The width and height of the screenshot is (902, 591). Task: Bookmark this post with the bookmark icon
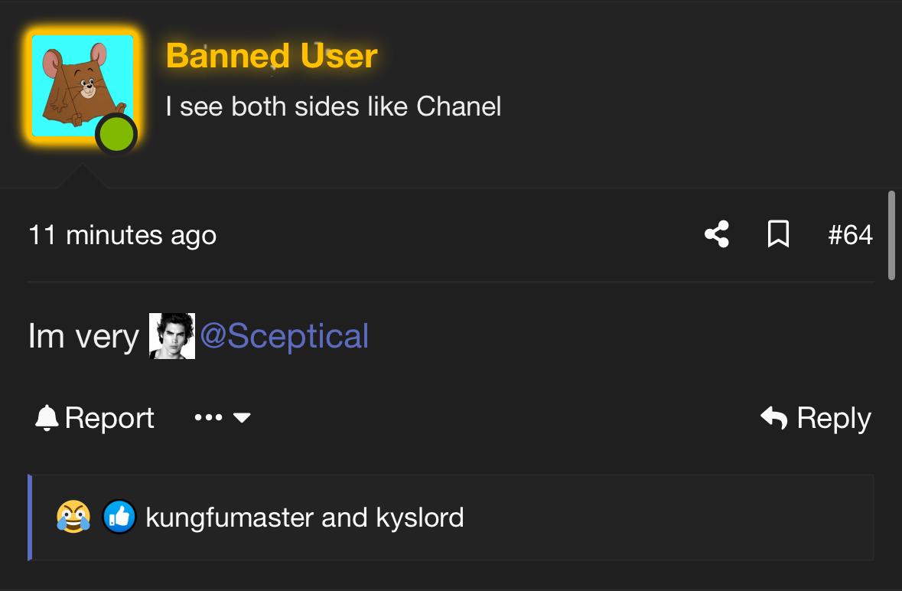tap(778, 234)
